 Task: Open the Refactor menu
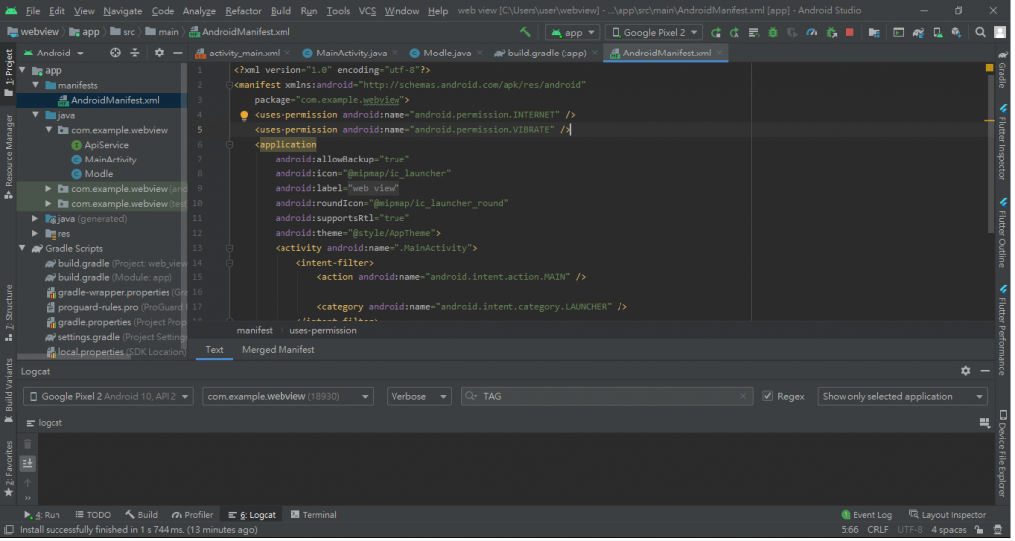(x=244, y=11)
